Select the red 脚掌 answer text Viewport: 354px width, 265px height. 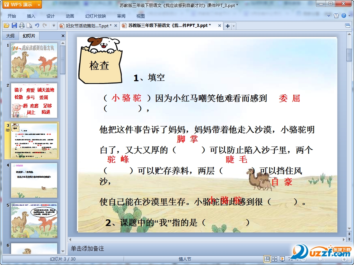(x=187, y=139)
